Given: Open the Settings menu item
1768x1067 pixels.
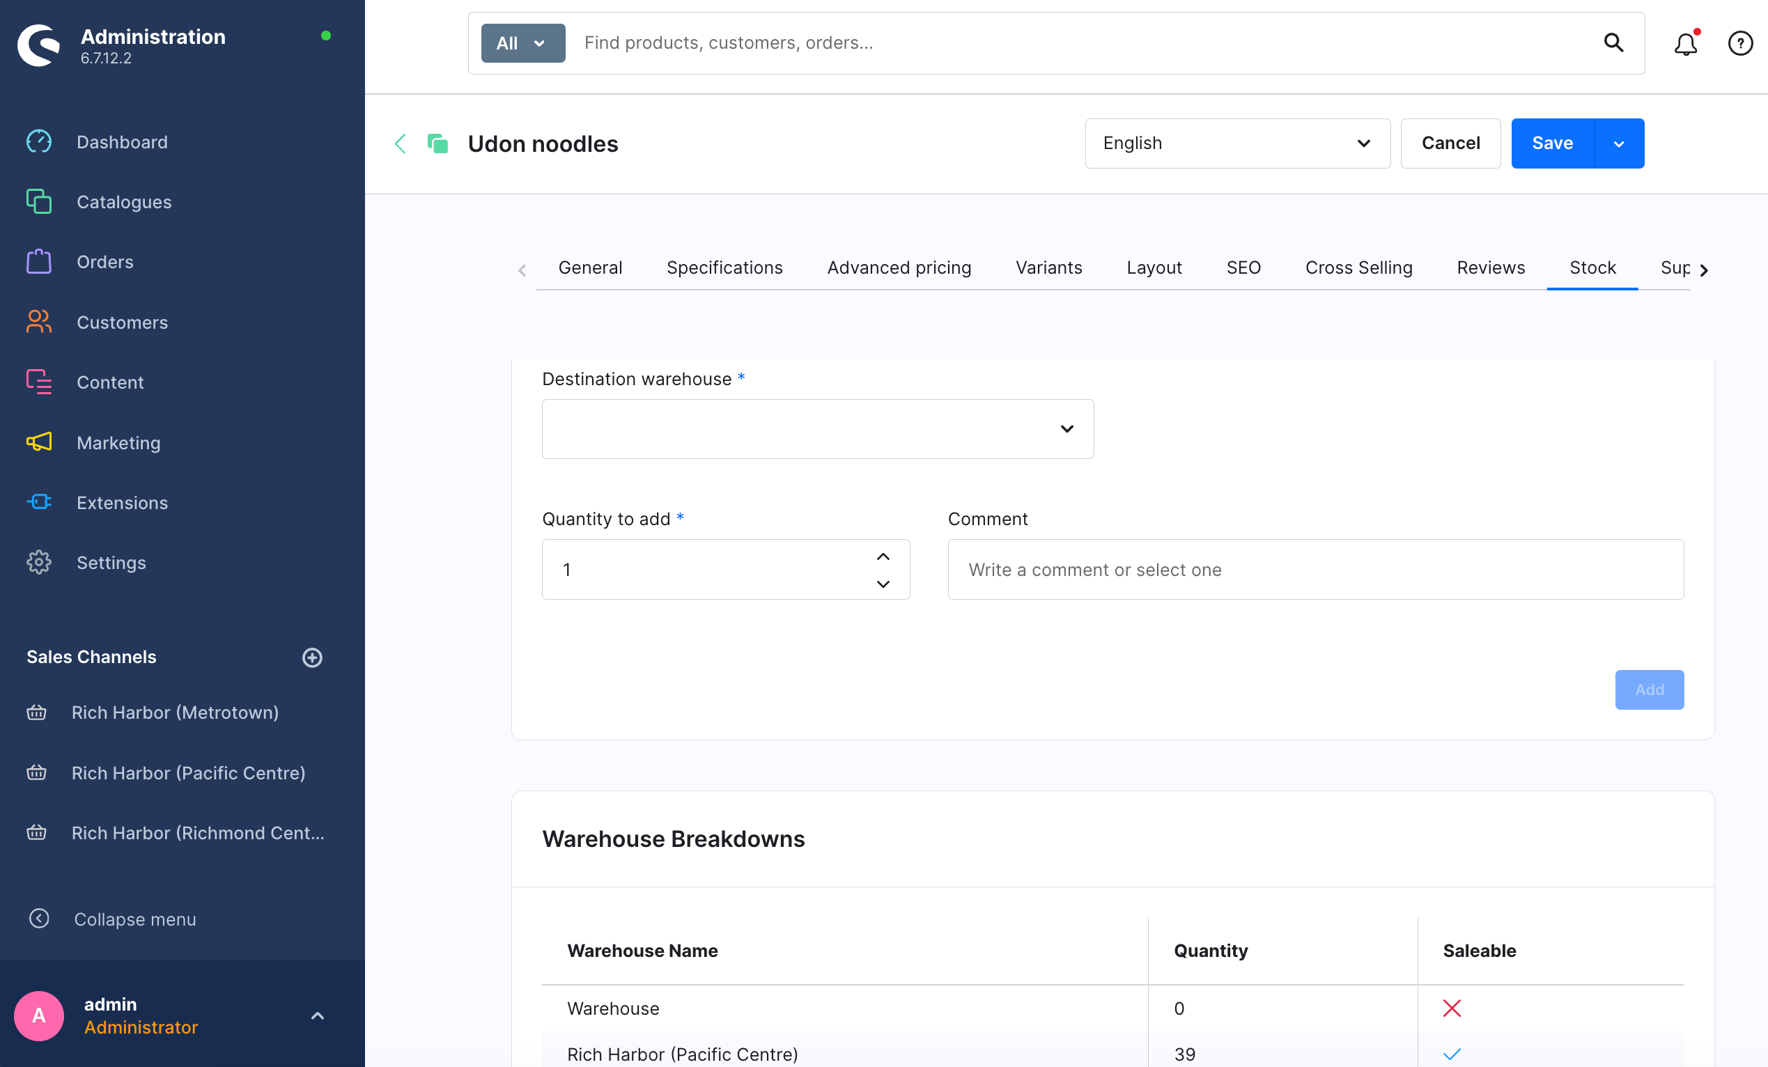Looking at the screenshot, I should (x=111, y=563).
